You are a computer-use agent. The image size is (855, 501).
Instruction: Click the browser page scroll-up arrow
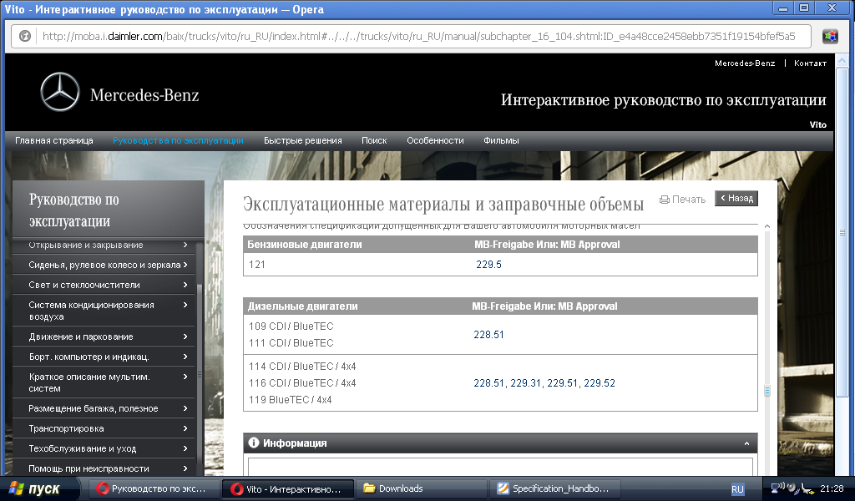pyautogui.click(x=843, y=59)
